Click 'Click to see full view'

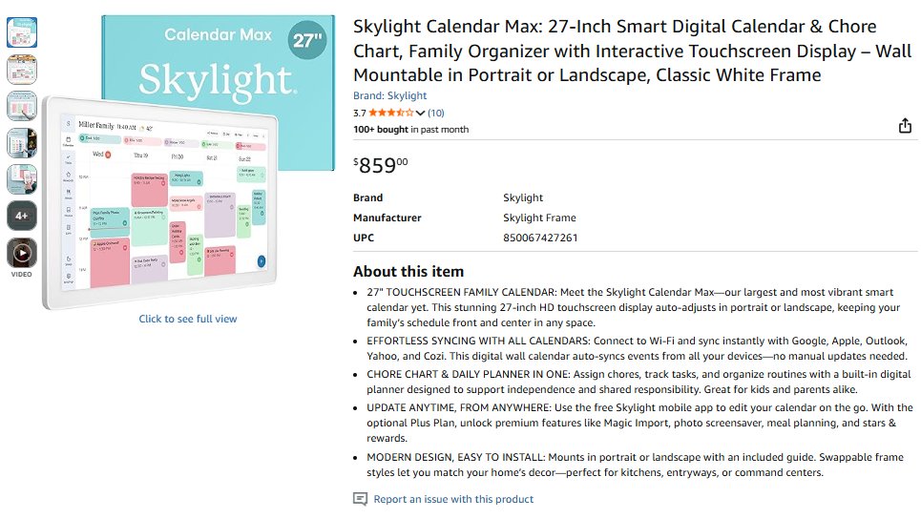click(188, 319)
